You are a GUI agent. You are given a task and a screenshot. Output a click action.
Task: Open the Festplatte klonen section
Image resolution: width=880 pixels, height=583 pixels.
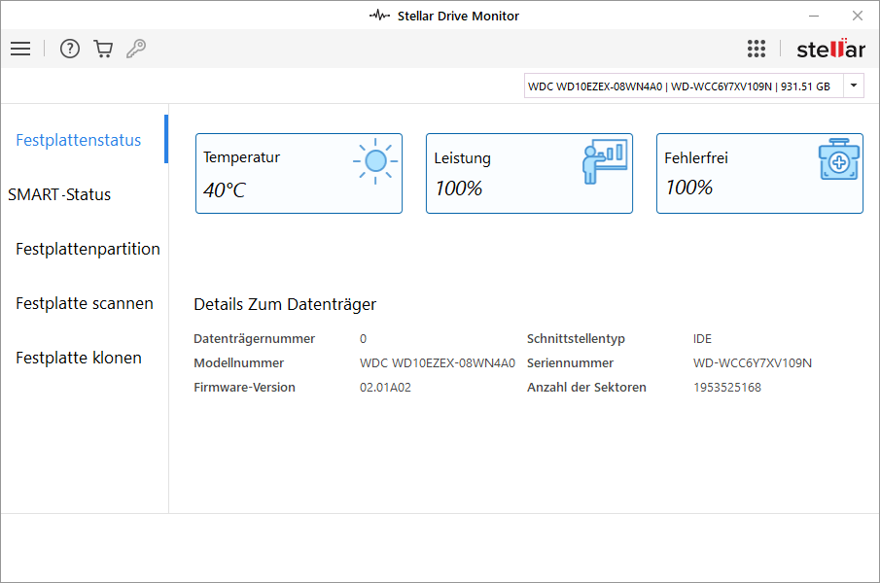pyautogui.click(x=79, y=358)
